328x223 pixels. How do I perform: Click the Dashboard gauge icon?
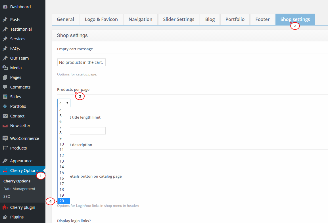(5, 7)
